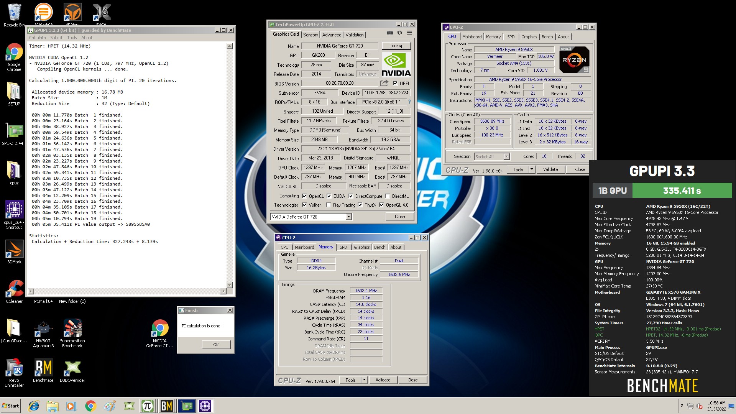Launch Superposition Benchmark desktop icon
The height and width of the screenshot is (414, 736).
pos(72,333)
